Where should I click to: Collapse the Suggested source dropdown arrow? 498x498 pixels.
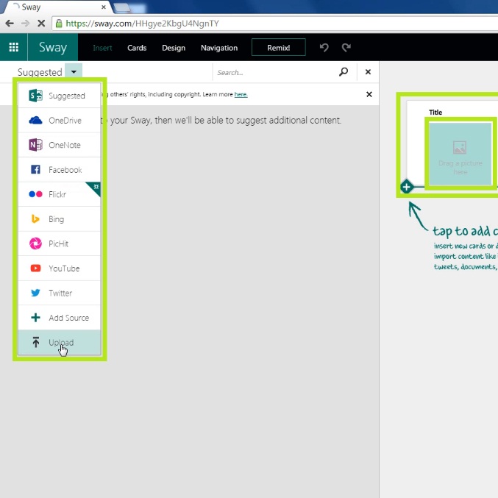coord(74,71)
